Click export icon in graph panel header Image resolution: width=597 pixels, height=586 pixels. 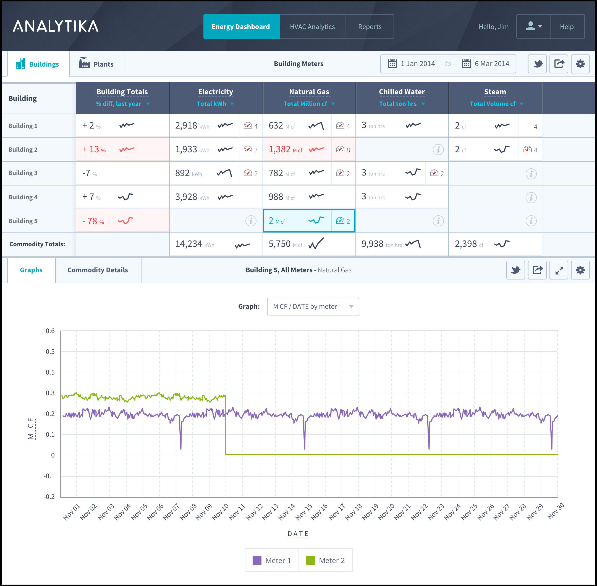[x=537, y=270]
